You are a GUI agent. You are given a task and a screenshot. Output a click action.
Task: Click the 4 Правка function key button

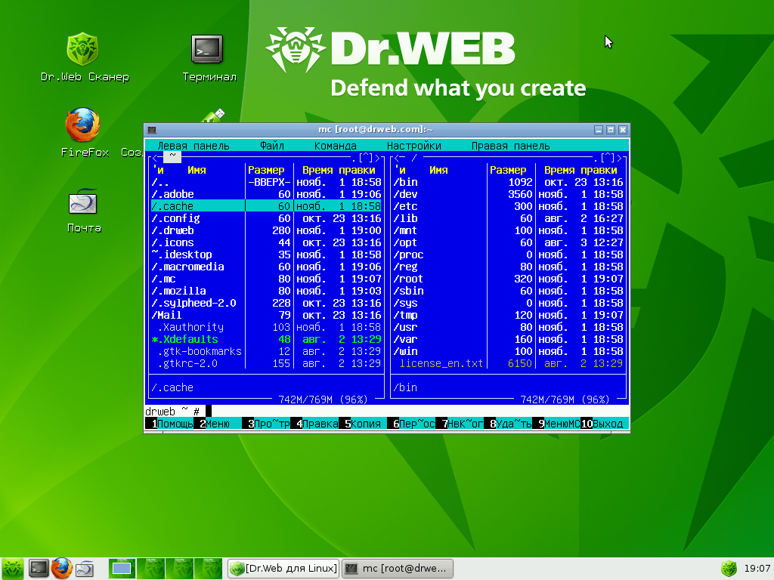click(x=314, y=424)
